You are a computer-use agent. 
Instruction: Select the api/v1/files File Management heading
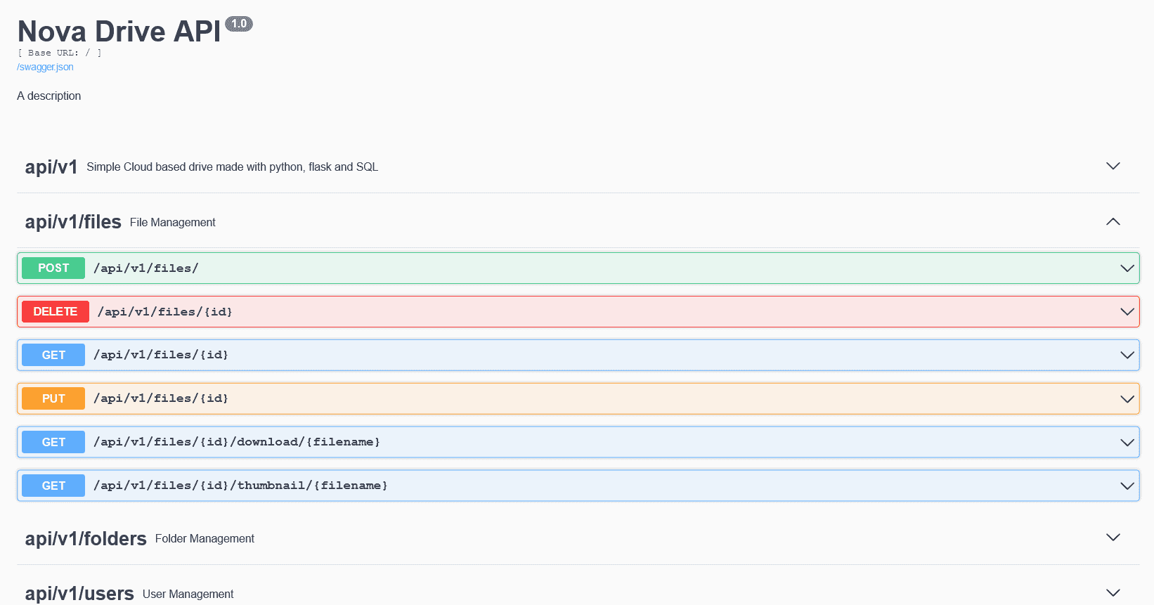(x=73, y=222)
